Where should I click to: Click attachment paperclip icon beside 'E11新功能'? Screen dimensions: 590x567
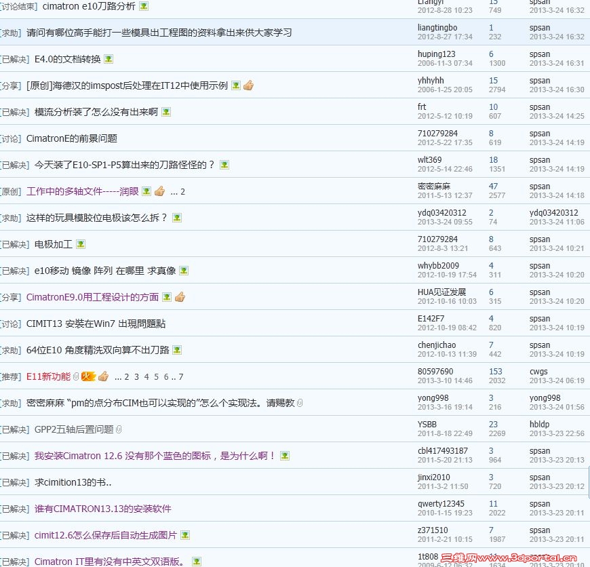pos(76,376)
